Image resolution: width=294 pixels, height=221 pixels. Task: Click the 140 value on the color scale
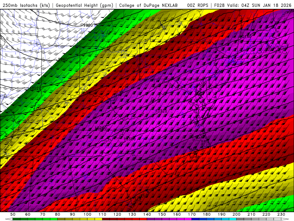147,214
